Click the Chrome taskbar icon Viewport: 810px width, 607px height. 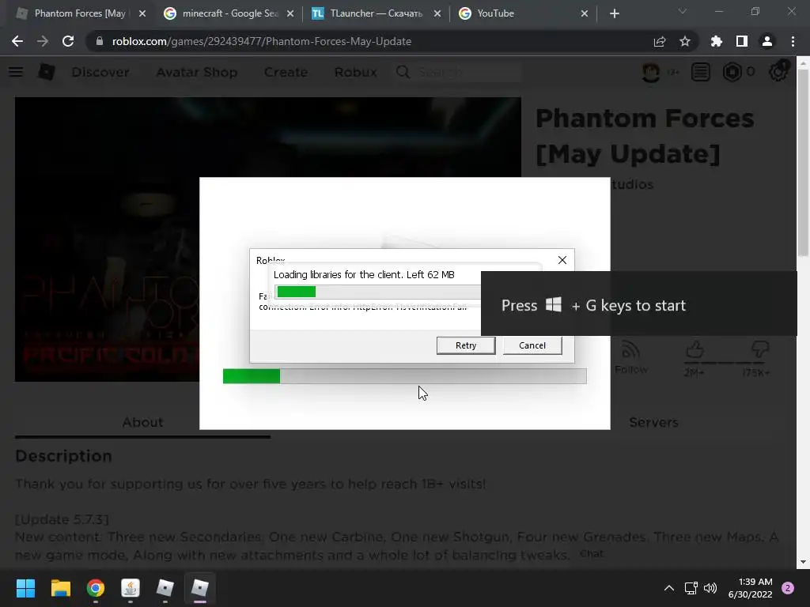pos(96,588)
